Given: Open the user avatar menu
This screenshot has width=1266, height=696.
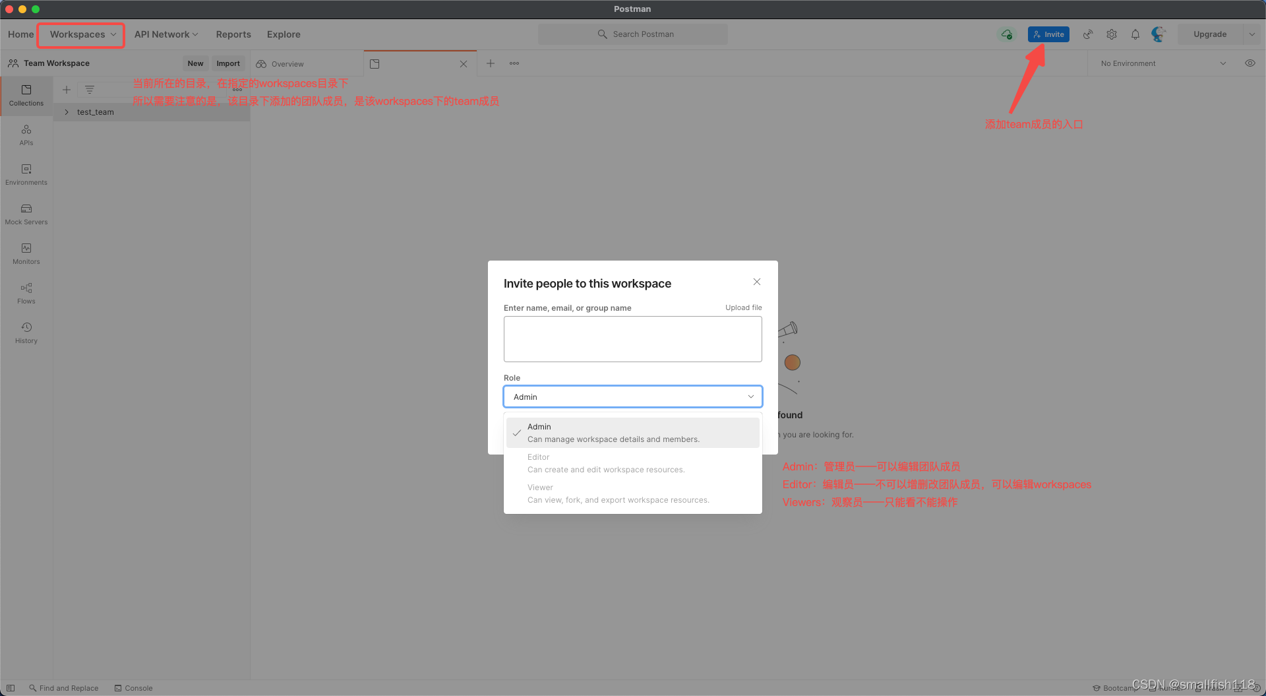Looking at the screenshot, I should [1159, 34].
